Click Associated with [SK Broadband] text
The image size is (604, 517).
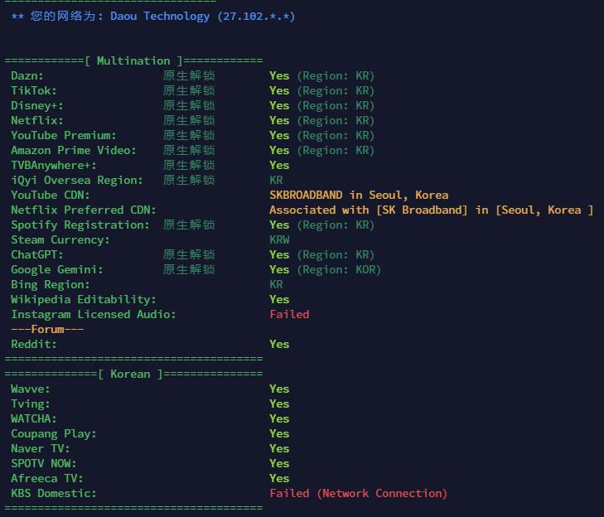(x=368, y=210)
